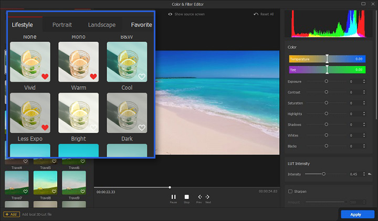Viewport: 378px width, 221px height.
Task: Reset LUT intensity with the undo arrow
Action: coord(369,174)
